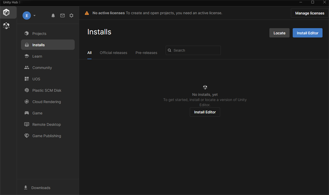The height and width of the screenshot is (195, 329).
Task: Open the Projects section
Action: click(39, 34)
